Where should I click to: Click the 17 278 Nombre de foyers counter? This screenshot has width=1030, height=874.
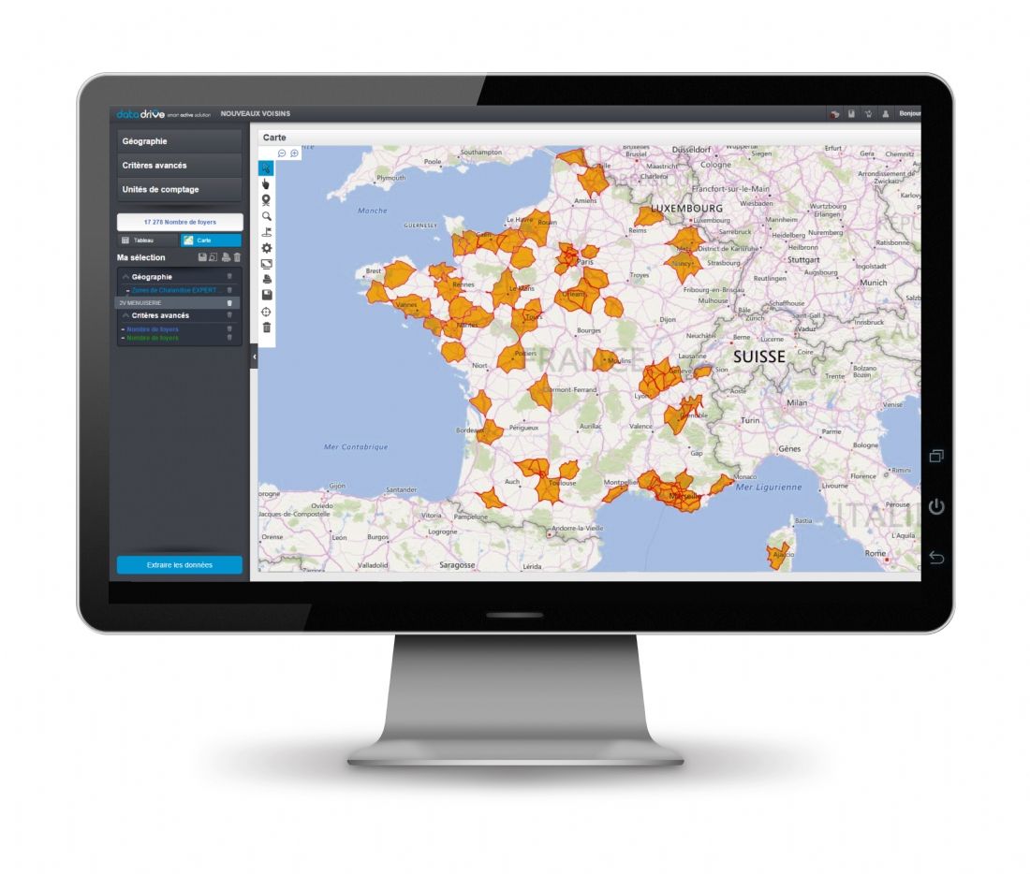coord(180,222)
